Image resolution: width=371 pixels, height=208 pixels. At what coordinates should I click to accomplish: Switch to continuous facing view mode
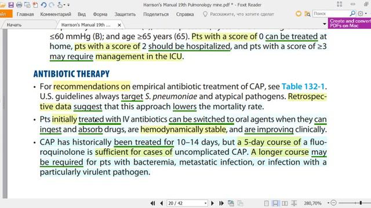click(294, 203)
